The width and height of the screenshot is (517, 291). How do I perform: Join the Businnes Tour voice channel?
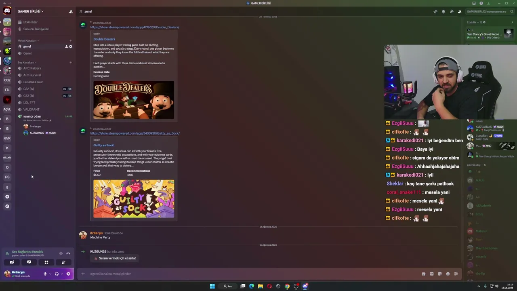(x=45, y=82)
